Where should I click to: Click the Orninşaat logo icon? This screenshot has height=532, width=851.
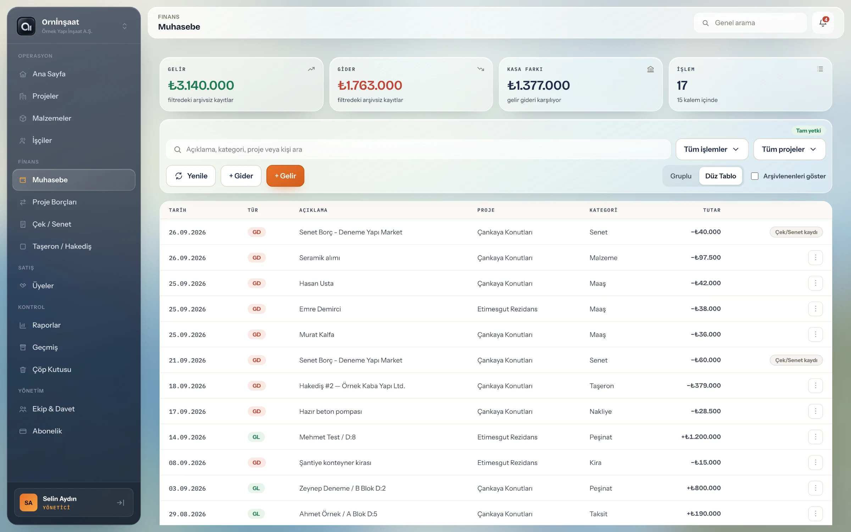click(26, 26)
